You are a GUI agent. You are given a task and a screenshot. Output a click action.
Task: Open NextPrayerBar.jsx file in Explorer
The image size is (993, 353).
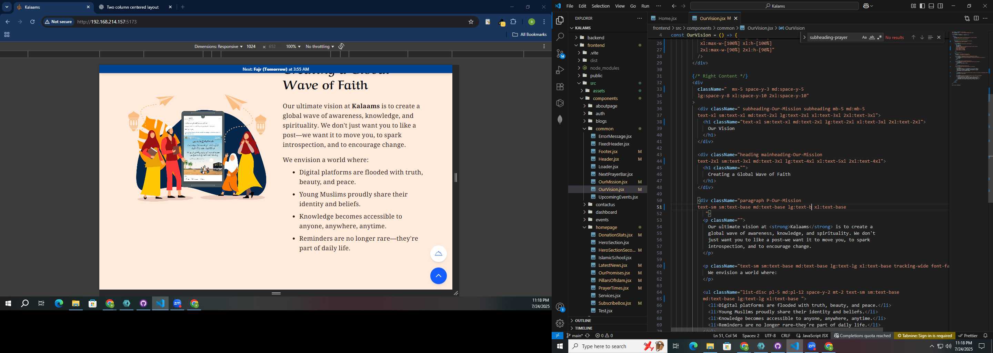pyautogui.click(x=615, y=174)
